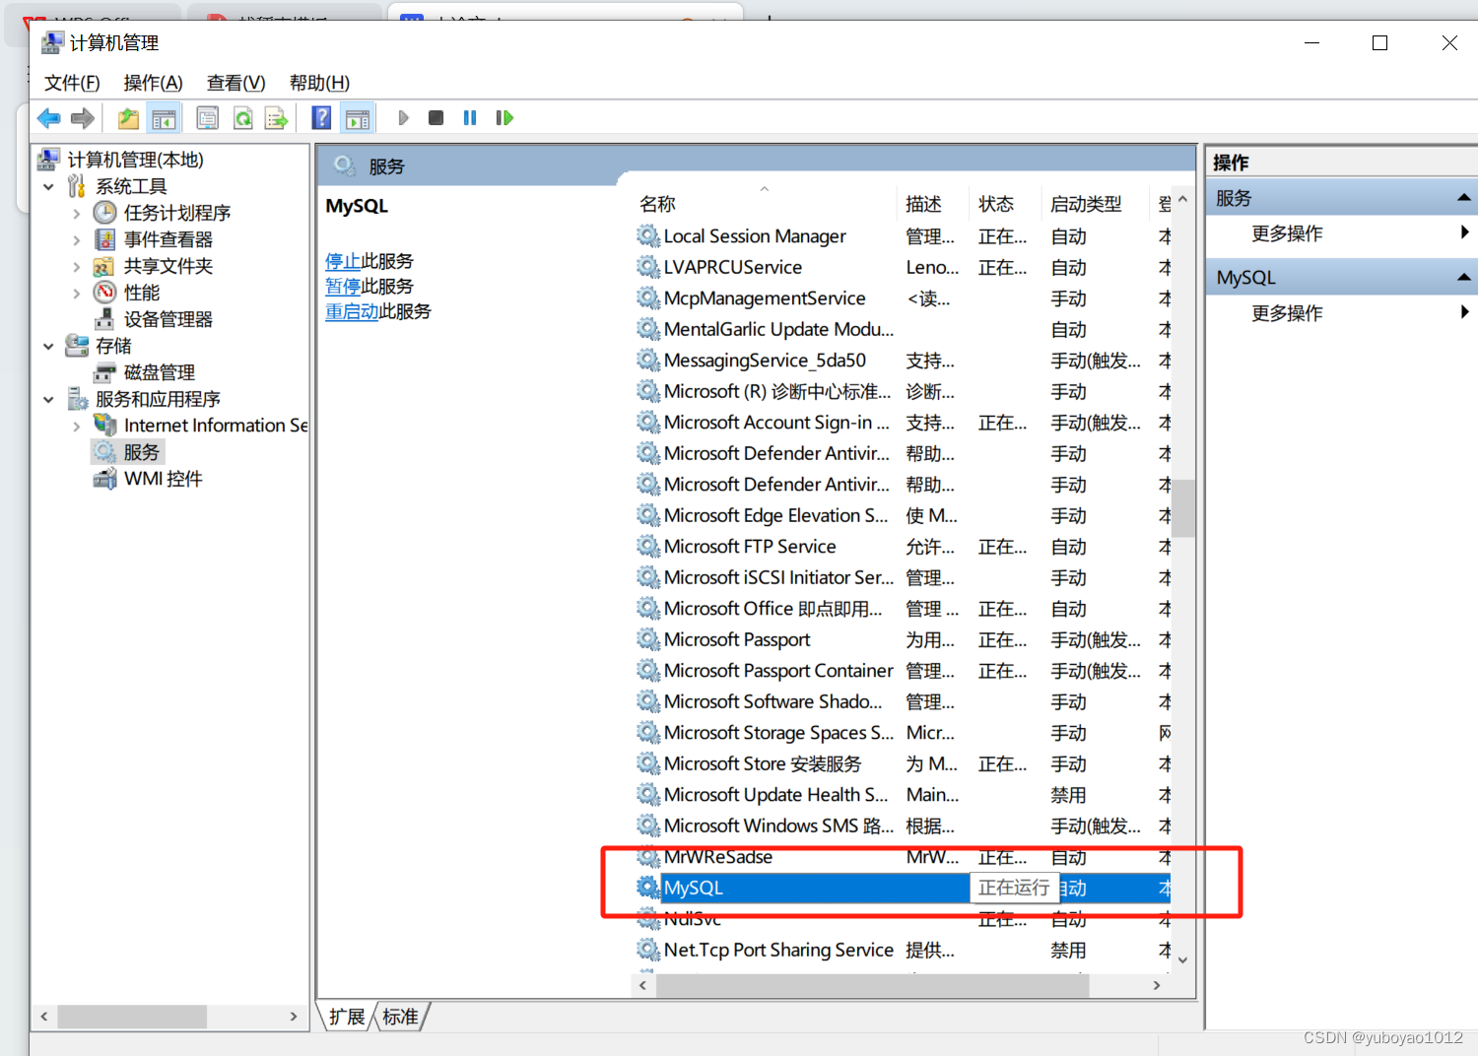Sort services by 启动类型 column header
The width and height of the screenshot is (1478, 1056).
click(1095, 204)
